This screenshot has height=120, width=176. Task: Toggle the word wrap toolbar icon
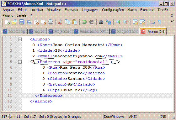coord(152,22)
